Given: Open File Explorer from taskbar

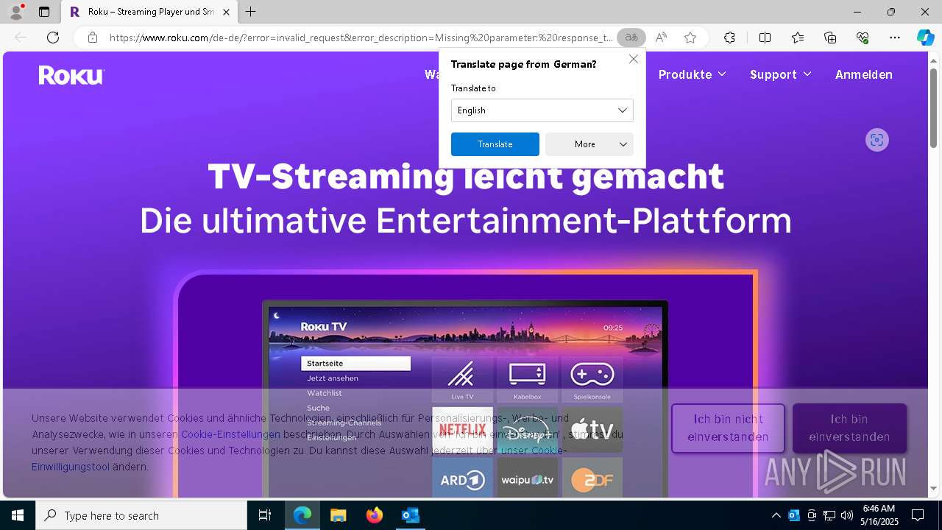Looking at the screenshot, I should 338,515.
